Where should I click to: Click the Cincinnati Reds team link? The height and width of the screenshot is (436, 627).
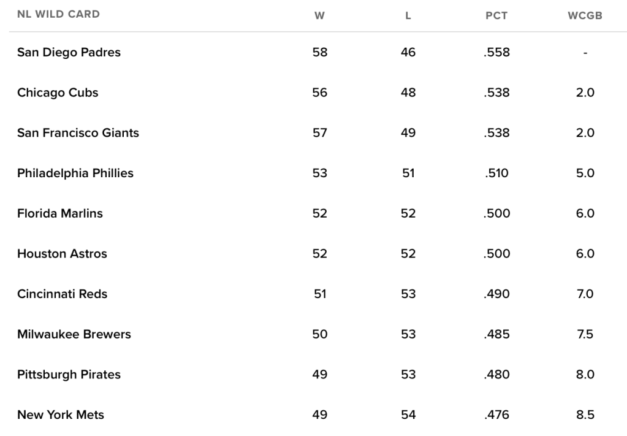62,294
